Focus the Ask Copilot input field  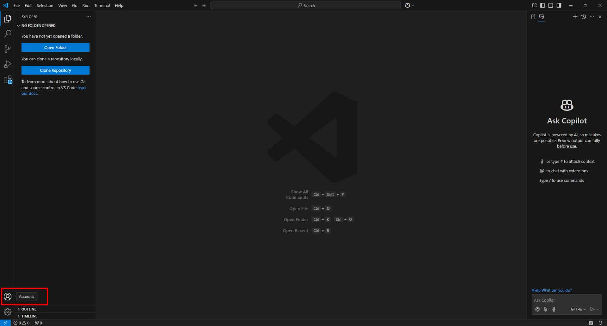tap(567, 300)
